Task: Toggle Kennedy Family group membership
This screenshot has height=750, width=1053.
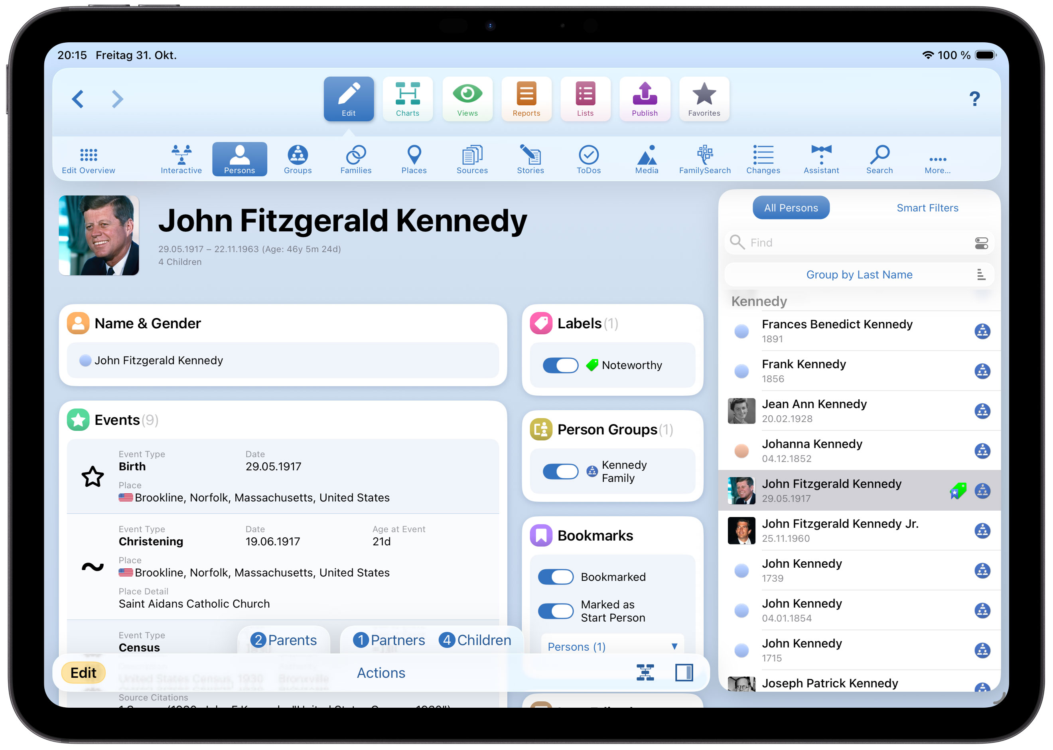Action: click(560, 472)
